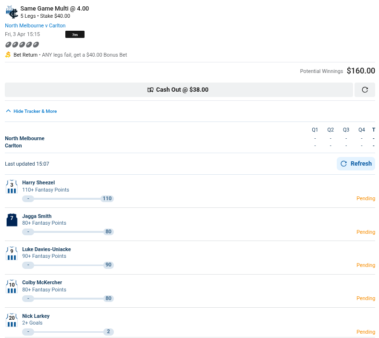Click the 7m countdown badge
This screenshot has width=379, height=338.
(74, 35)
